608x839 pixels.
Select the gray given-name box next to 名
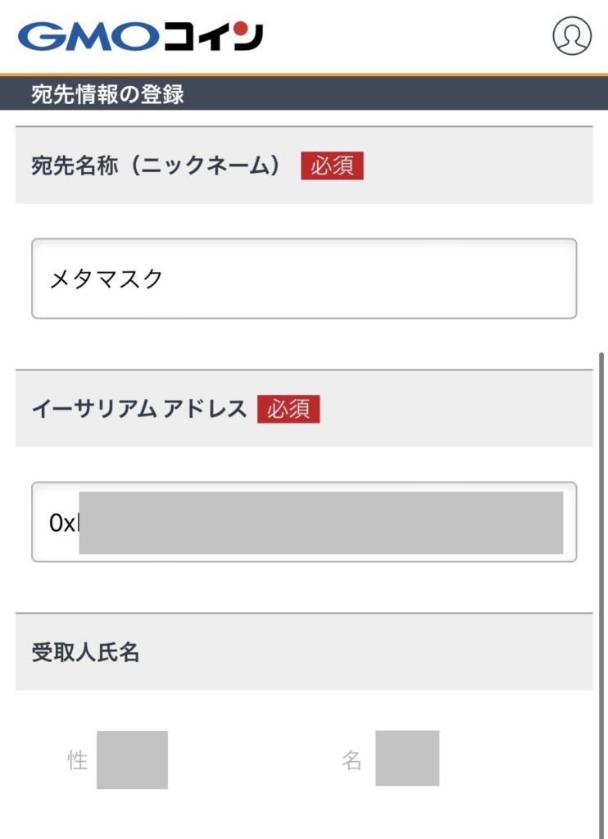407,758
